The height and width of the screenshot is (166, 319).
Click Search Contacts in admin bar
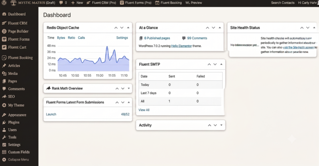[283, 3]
